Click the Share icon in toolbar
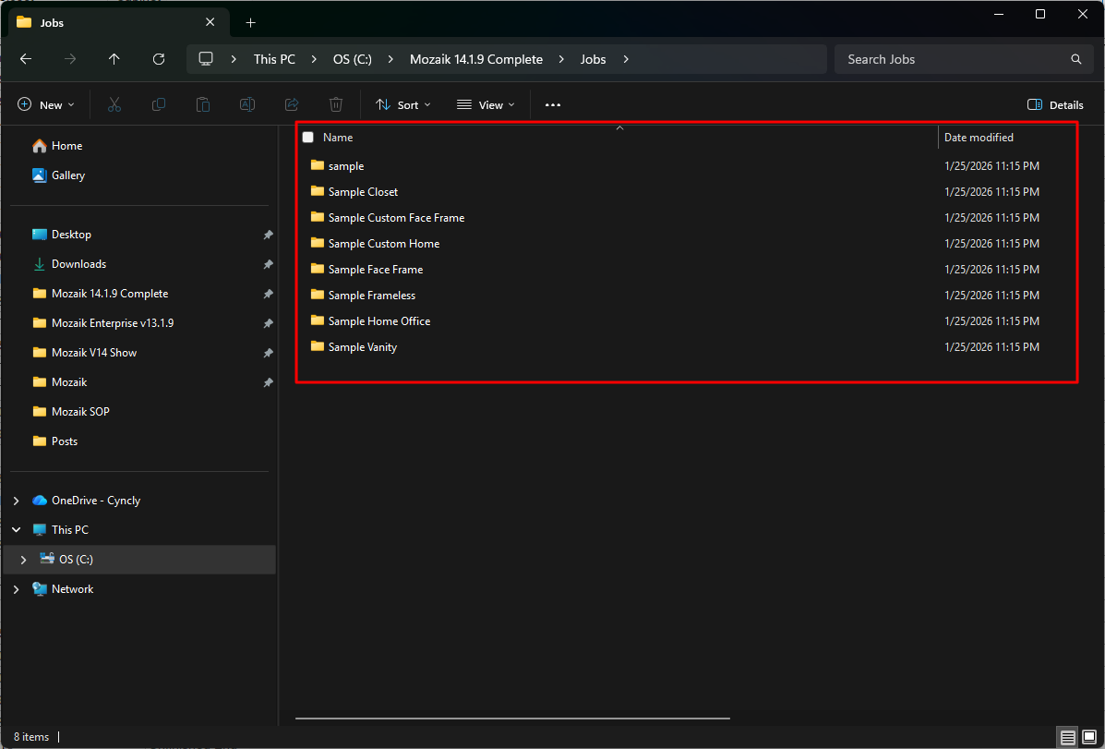 292,105
